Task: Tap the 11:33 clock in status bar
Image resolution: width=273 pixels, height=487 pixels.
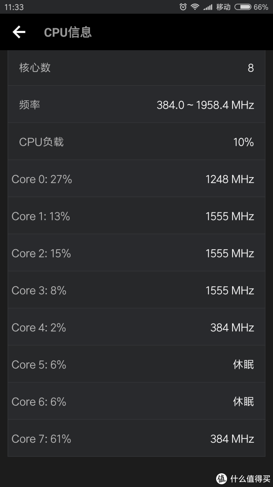Action: click(x=14, y=7)
